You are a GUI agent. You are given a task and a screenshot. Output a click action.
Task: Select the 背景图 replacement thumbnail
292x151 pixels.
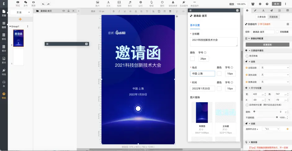point(202,113)
